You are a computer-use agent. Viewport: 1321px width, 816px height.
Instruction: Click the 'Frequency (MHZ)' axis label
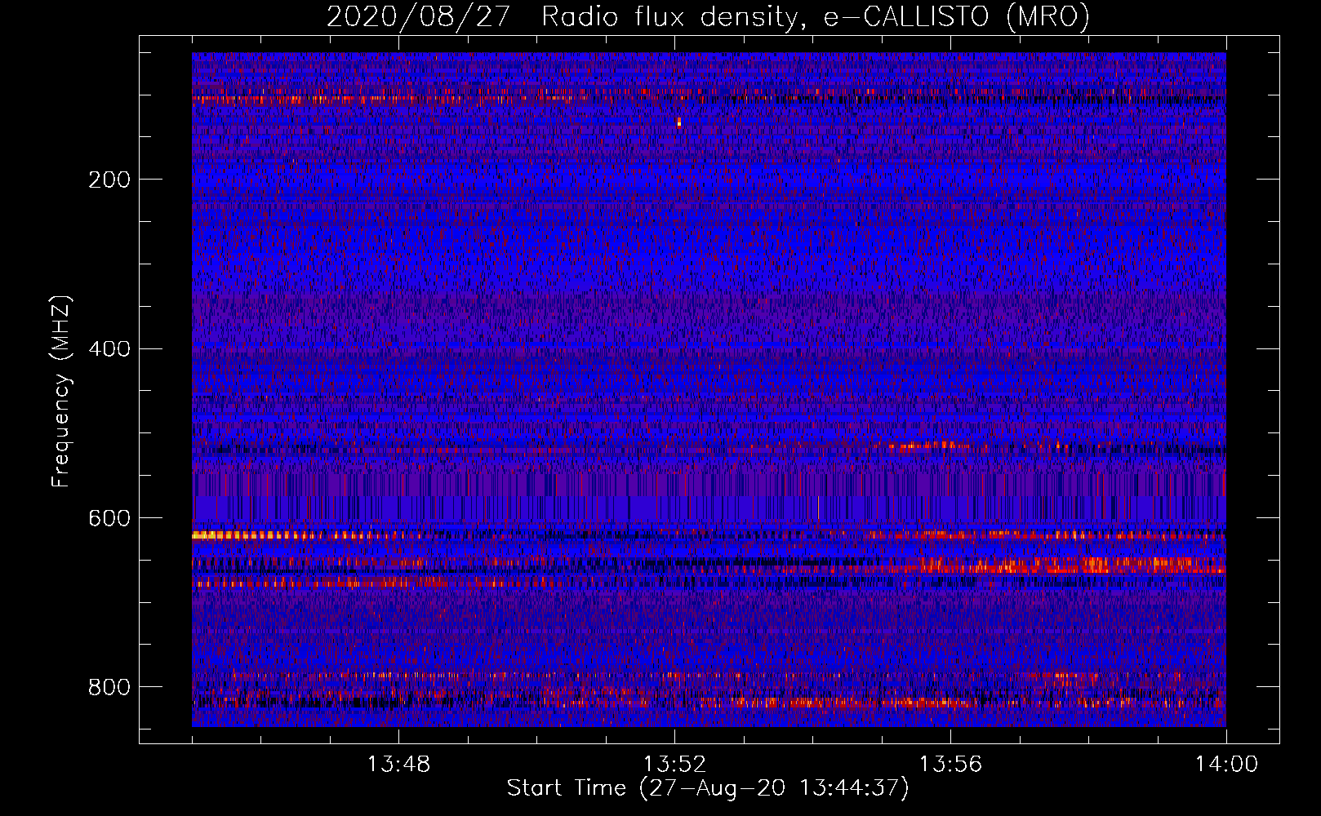pos(61,392)
